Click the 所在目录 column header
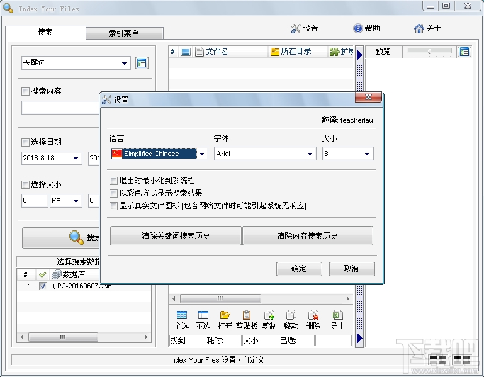Screen dimensions: 484x377 (x=298, y=52)
